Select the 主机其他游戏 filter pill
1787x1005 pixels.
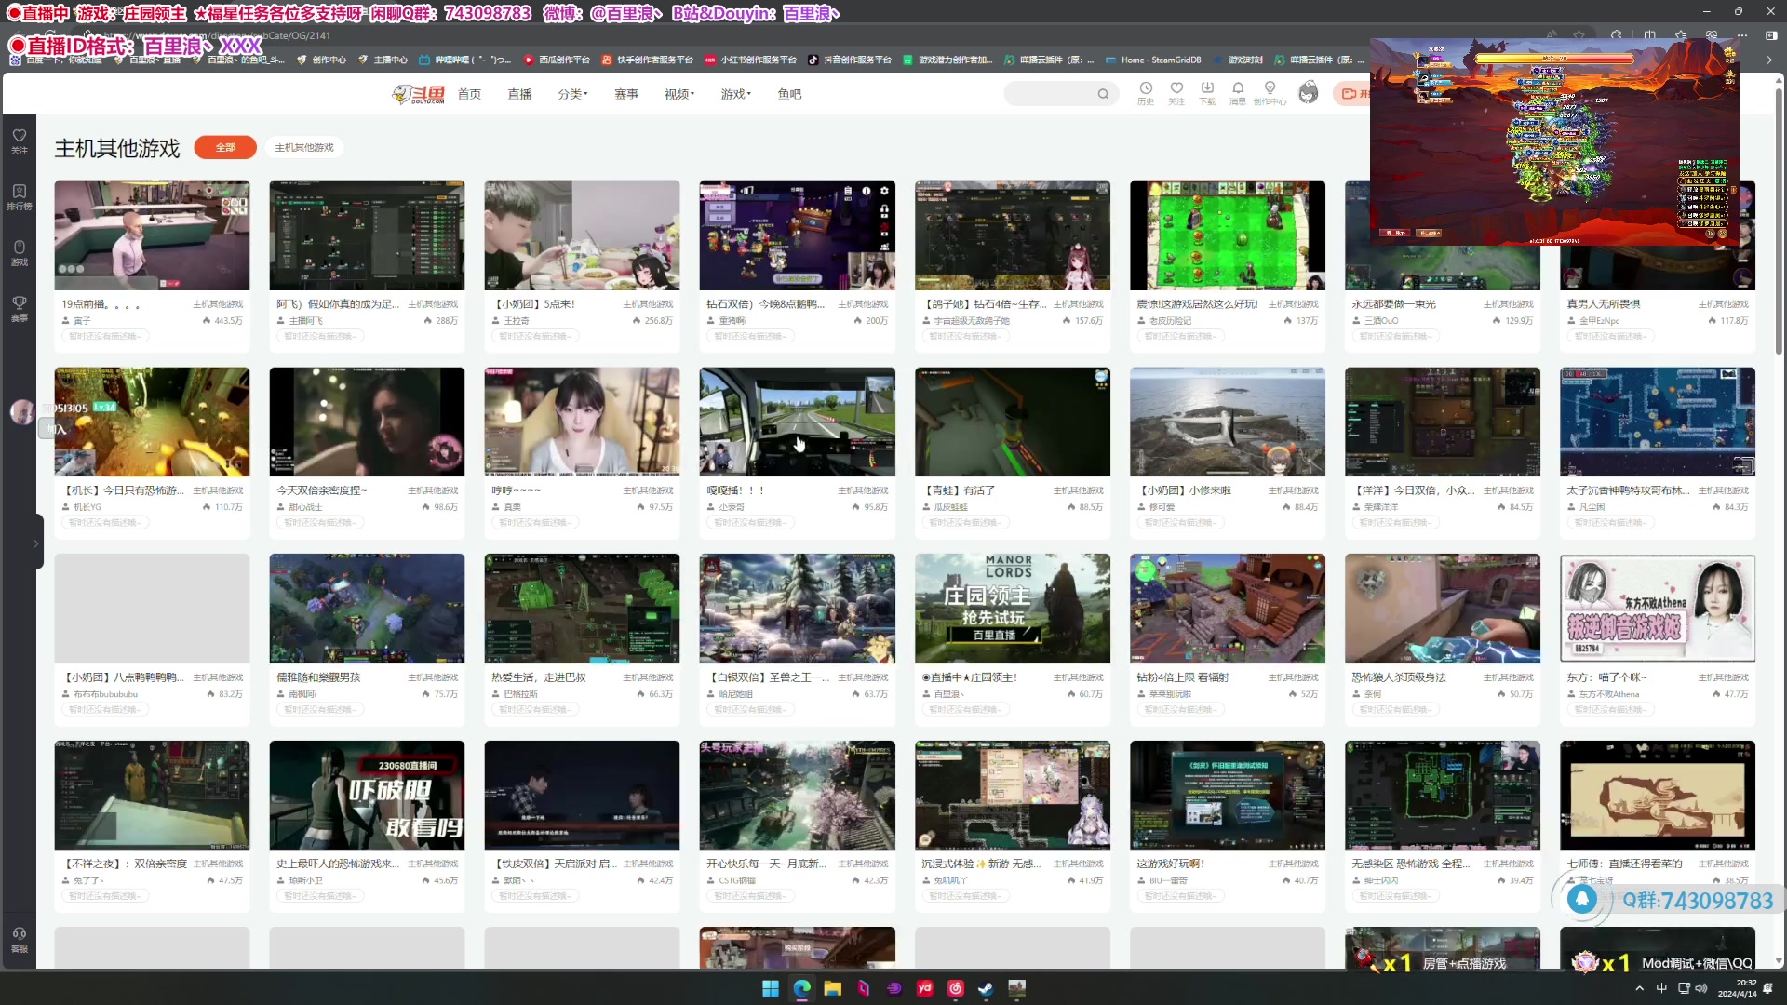click(x=304, y=148)
